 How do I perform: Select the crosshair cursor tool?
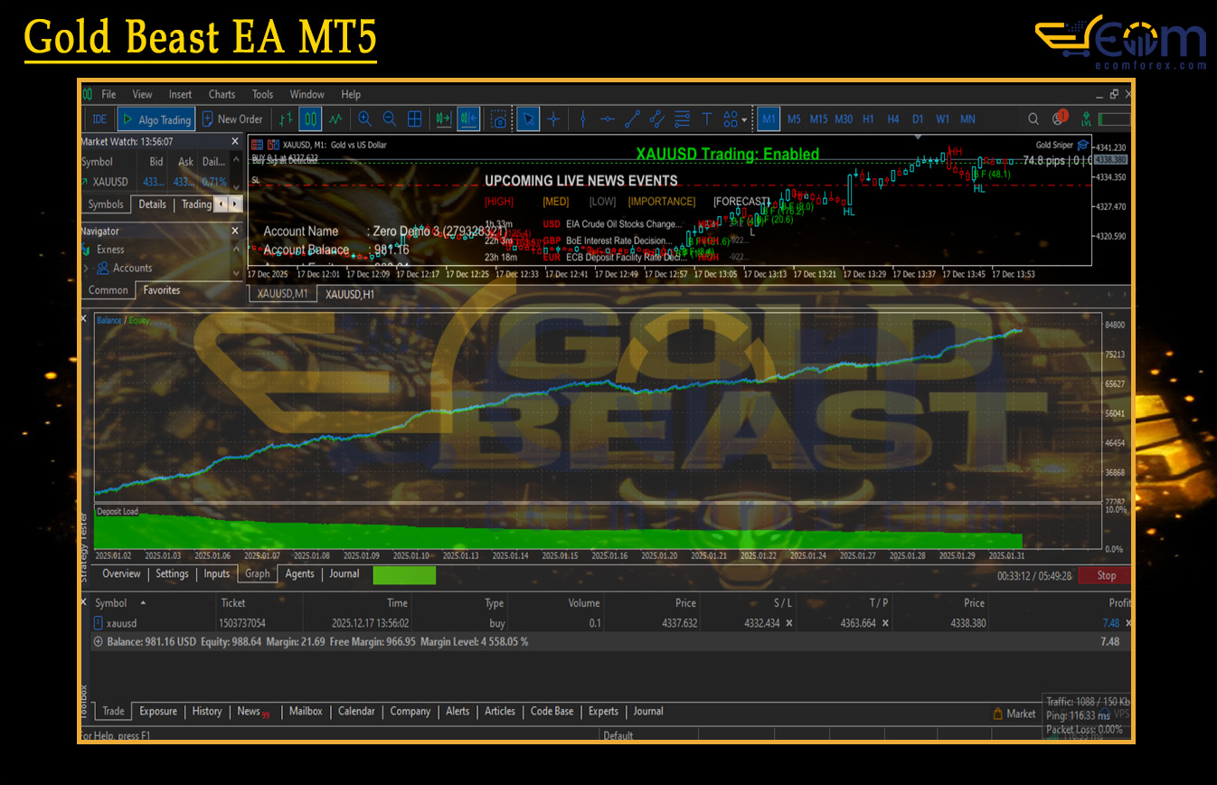coord(553,118)
